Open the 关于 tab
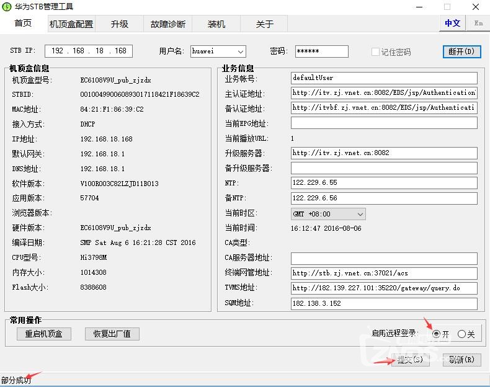The height and width of the screenshot is (387, 490). tap(264, 24)
